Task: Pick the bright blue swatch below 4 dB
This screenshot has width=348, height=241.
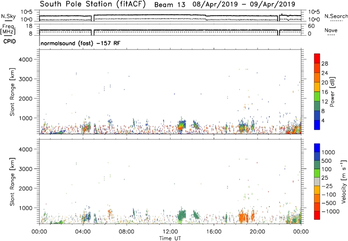Action: tap(317, 125)
